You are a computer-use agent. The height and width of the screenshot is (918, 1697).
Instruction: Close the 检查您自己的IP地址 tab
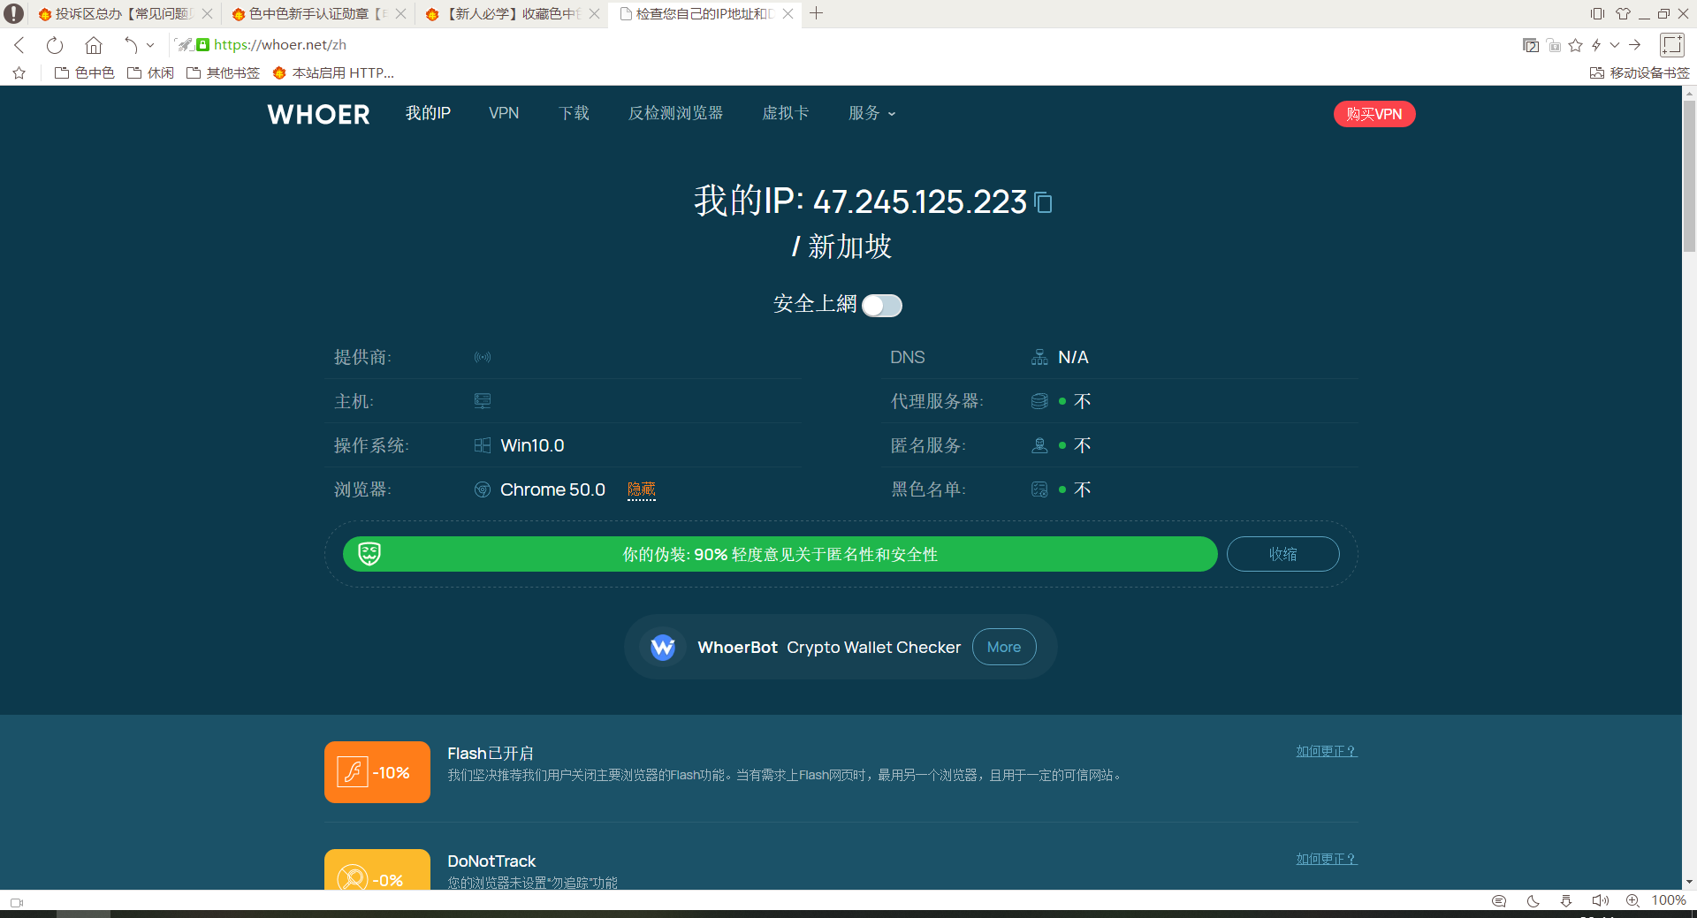788,14
